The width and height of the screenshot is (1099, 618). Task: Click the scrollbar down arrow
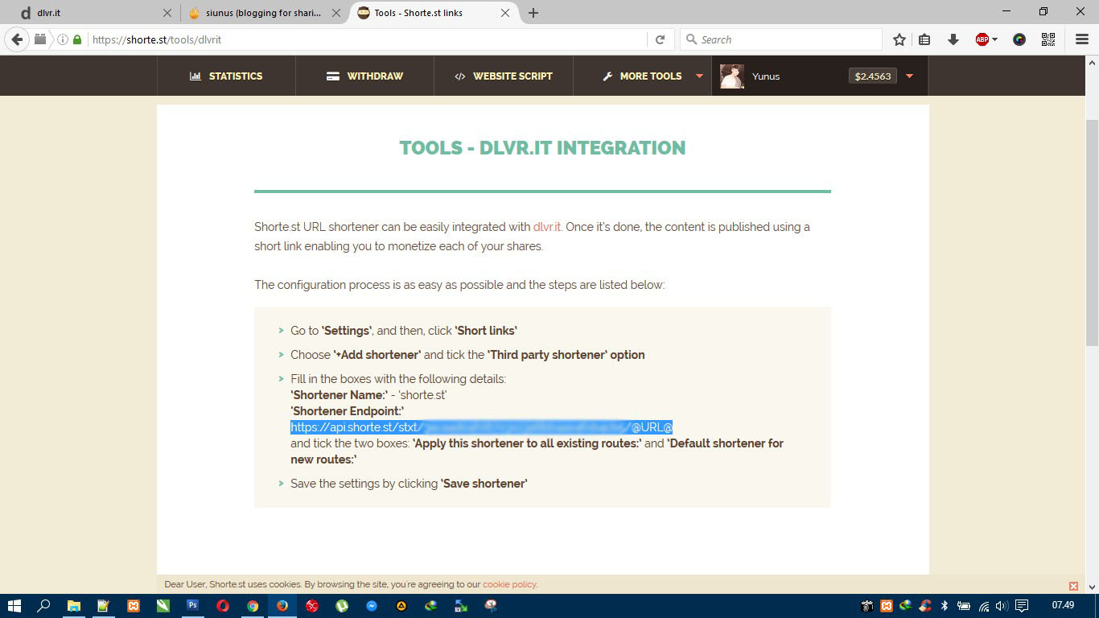[1092, 587]
